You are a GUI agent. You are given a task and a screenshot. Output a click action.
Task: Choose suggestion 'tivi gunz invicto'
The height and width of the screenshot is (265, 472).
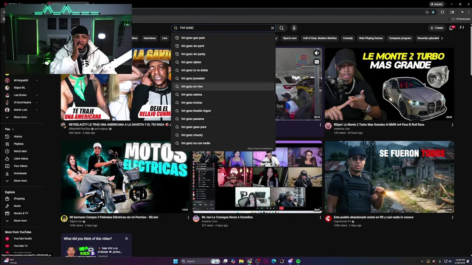(223, 103)
